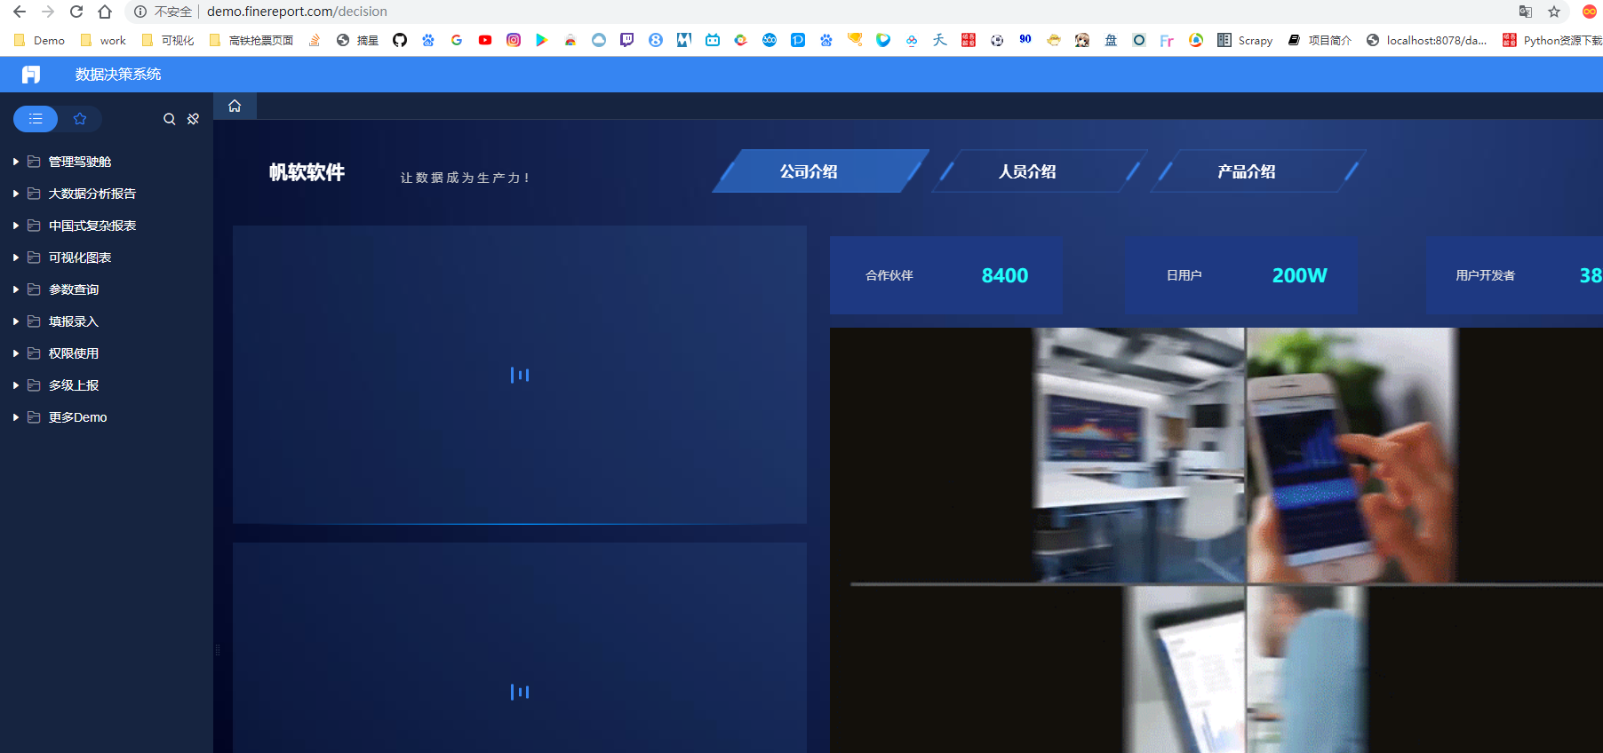The image size is (1603, 753).
Task: Open the YouTube bookmark
Action: click(485, 40)
